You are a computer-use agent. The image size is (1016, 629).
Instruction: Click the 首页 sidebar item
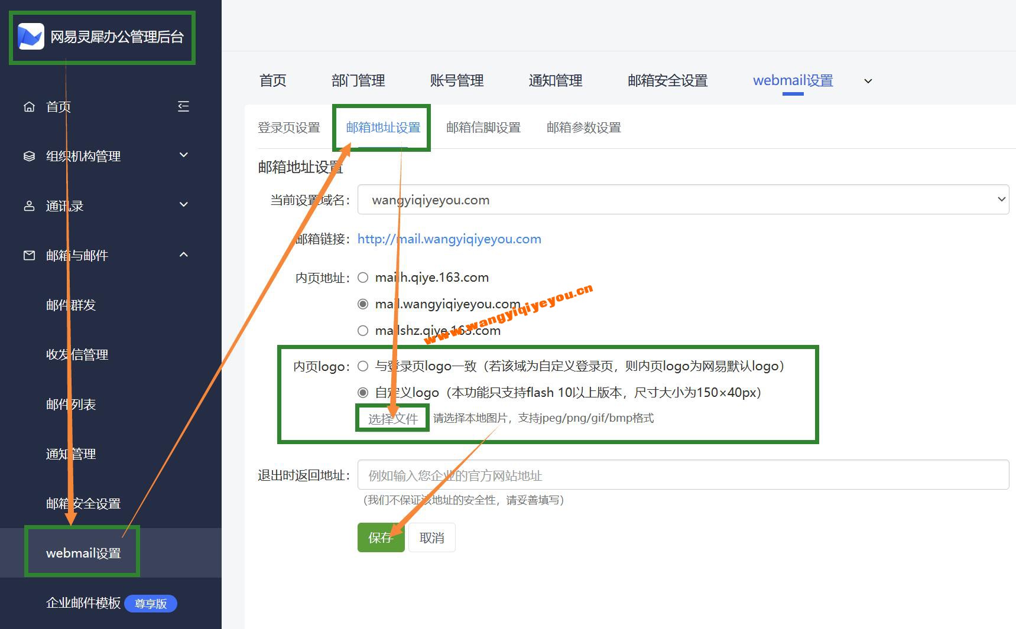pyautogui.click(x=59, y=107)
